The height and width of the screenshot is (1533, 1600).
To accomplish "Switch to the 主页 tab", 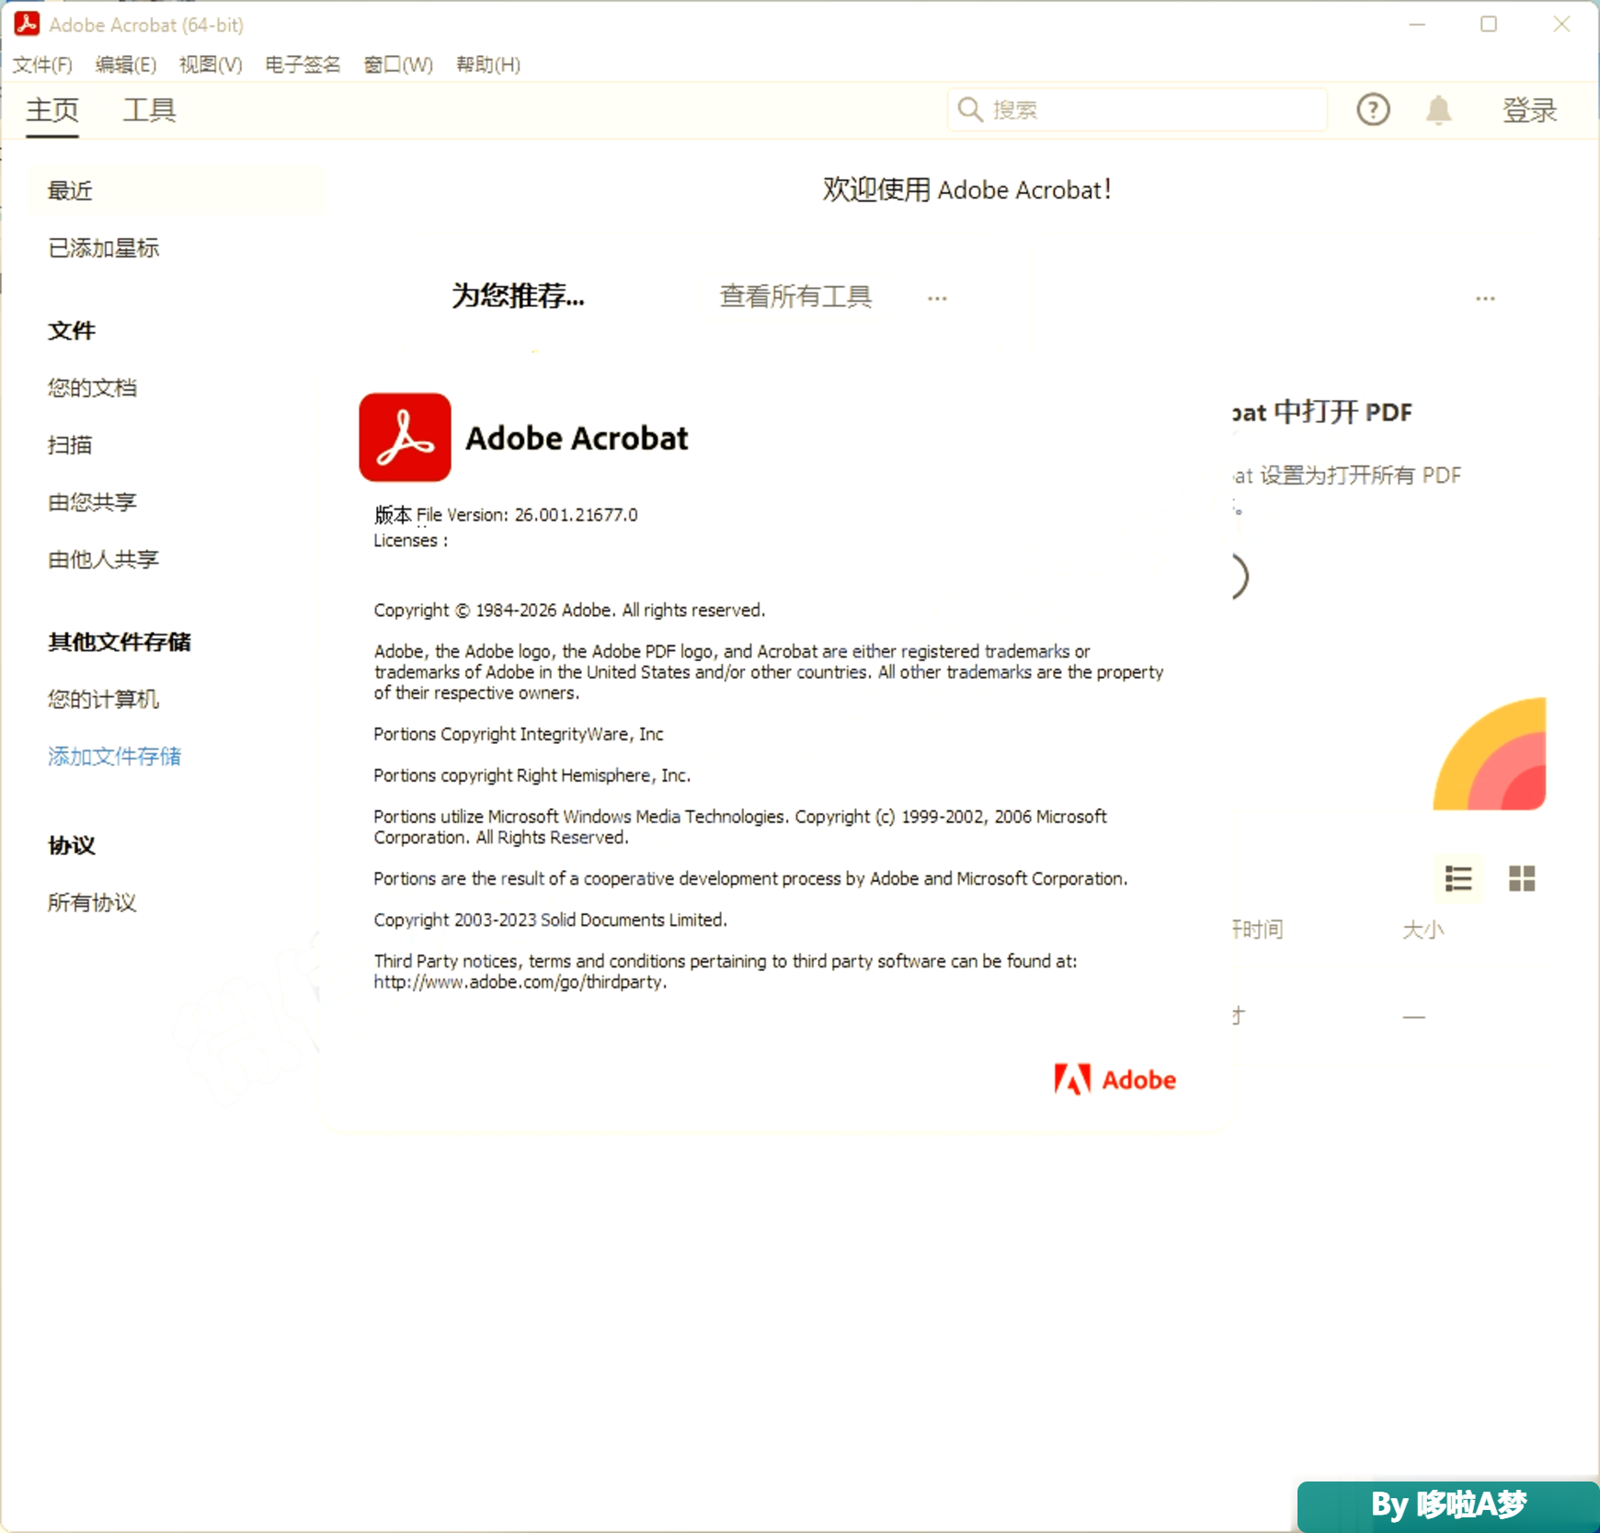I will [52, 110].
